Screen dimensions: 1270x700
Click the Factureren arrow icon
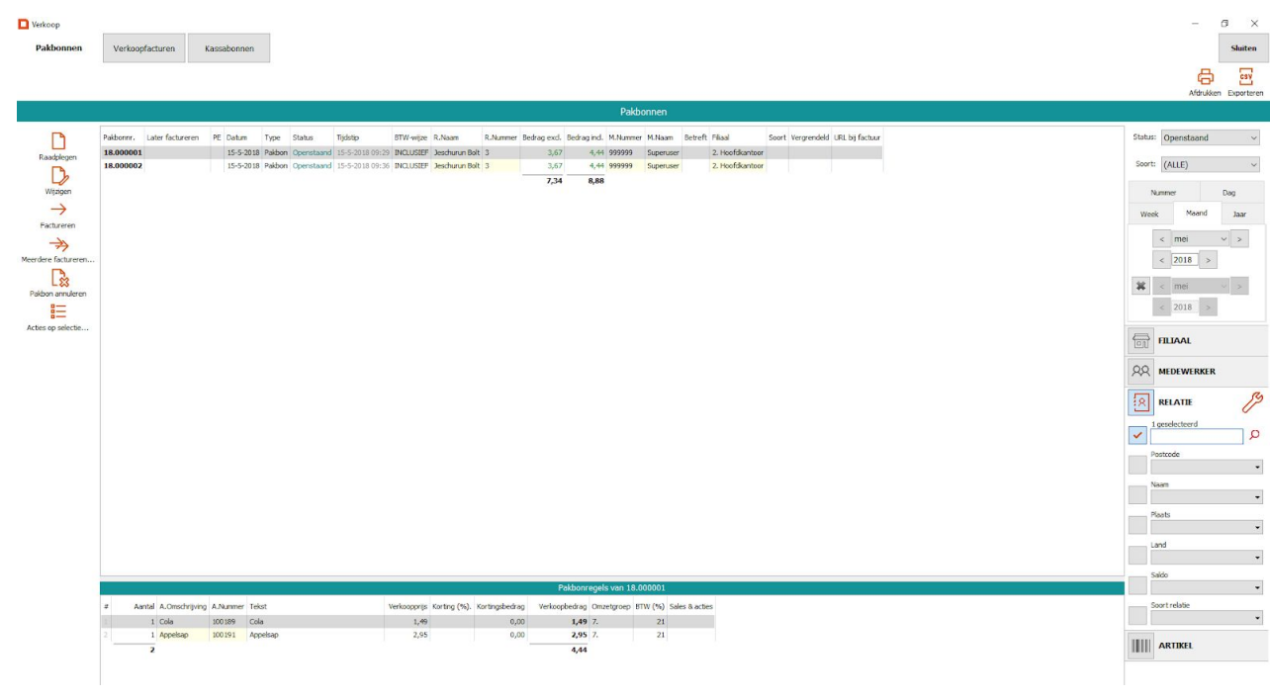pyautogui.click(x=57, y=210)
